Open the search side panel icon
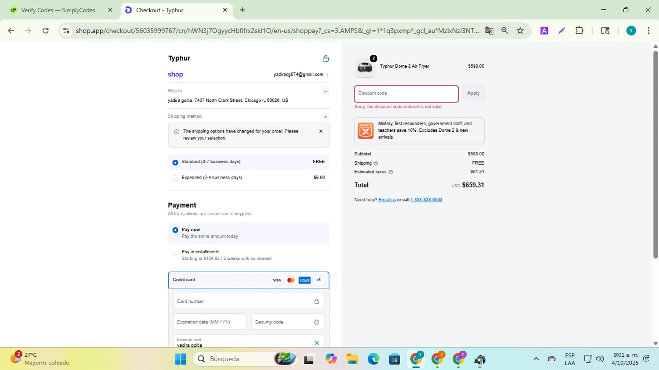The height and width of the screenshot is (370, 659). click(x=605, y=31)
